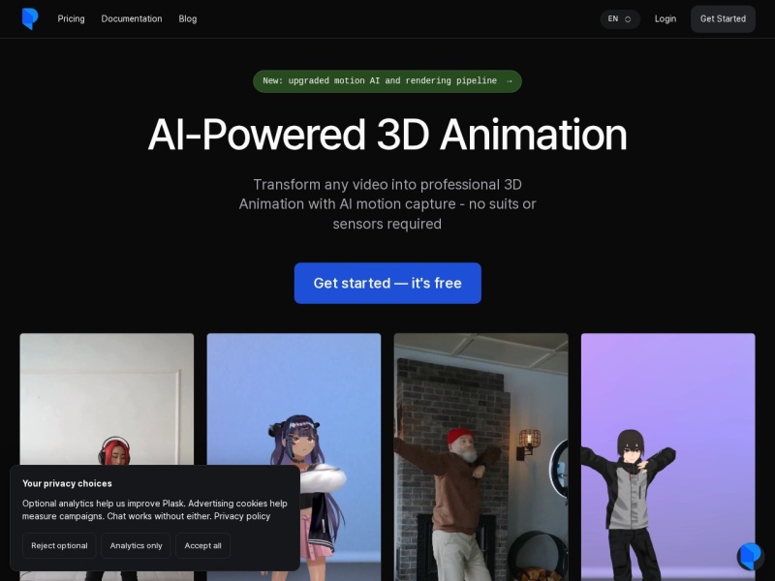
Task: Open the Privacy policy link
Action: (242, 516)
